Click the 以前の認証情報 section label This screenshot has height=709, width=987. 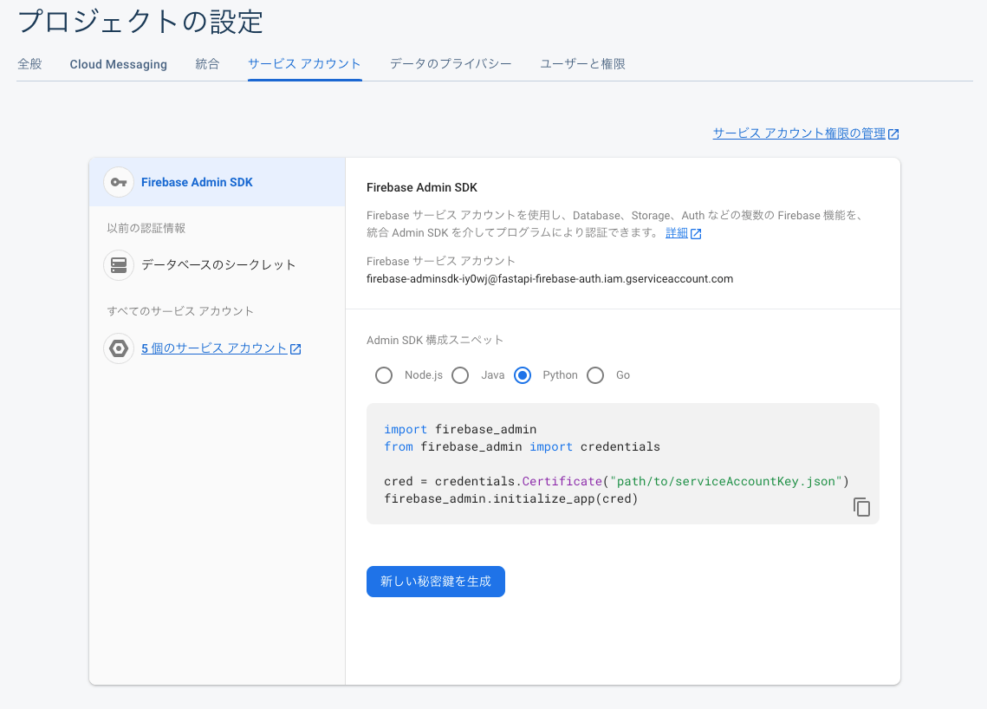tap(146, 228)
